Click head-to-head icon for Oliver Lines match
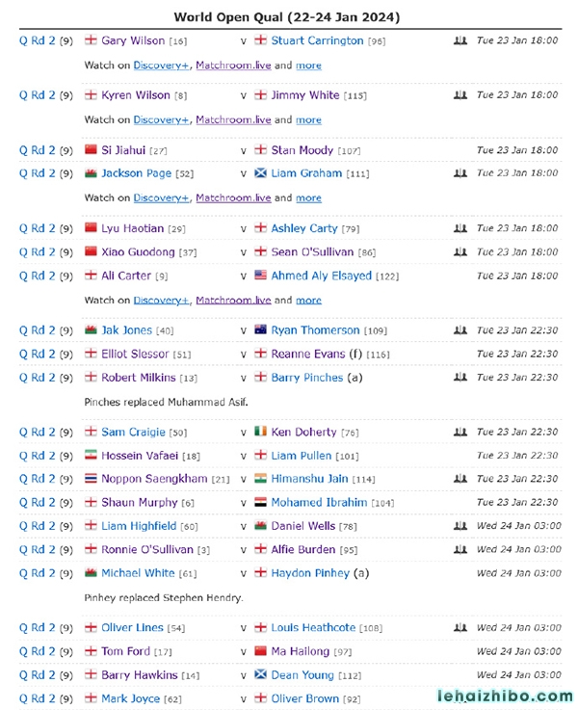This screenshot has width=578, height=710. 460,627
